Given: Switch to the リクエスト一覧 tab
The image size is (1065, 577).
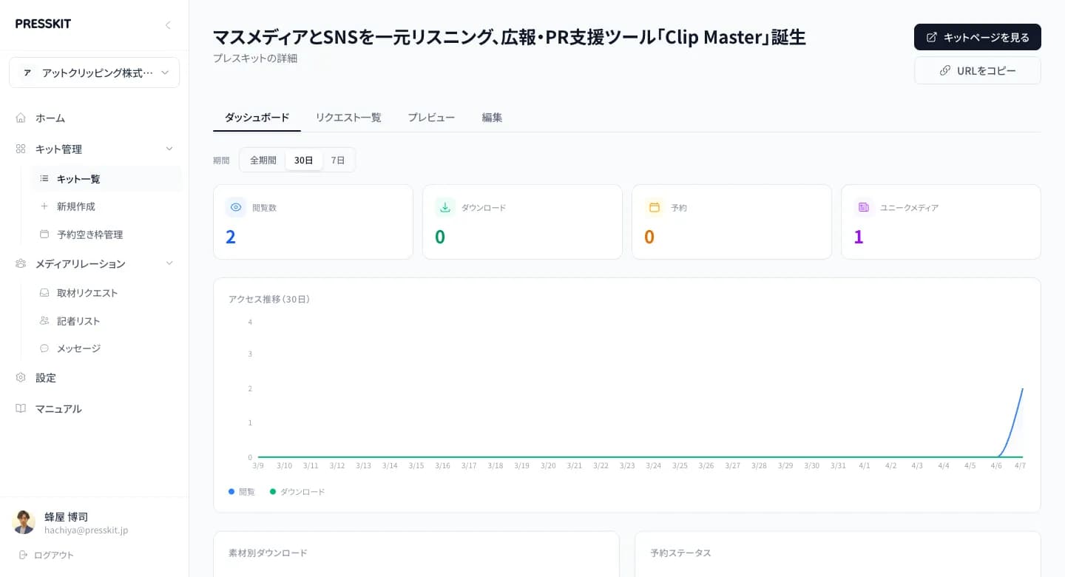Looking at the screenshot, I should [x=348, y=118].
